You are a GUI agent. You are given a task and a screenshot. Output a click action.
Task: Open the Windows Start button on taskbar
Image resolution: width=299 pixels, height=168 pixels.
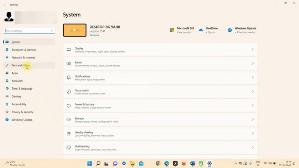(x=90, y=163)
